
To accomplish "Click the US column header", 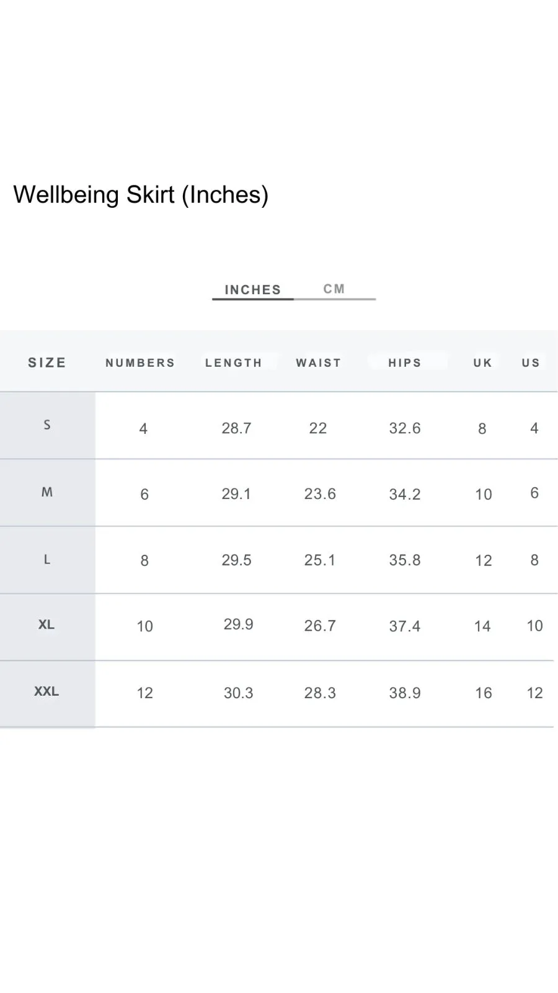I will [x=531, y=363].
